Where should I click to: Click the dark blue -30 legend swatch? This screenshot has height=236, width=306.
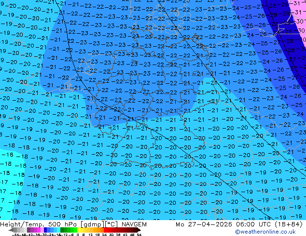45,230
